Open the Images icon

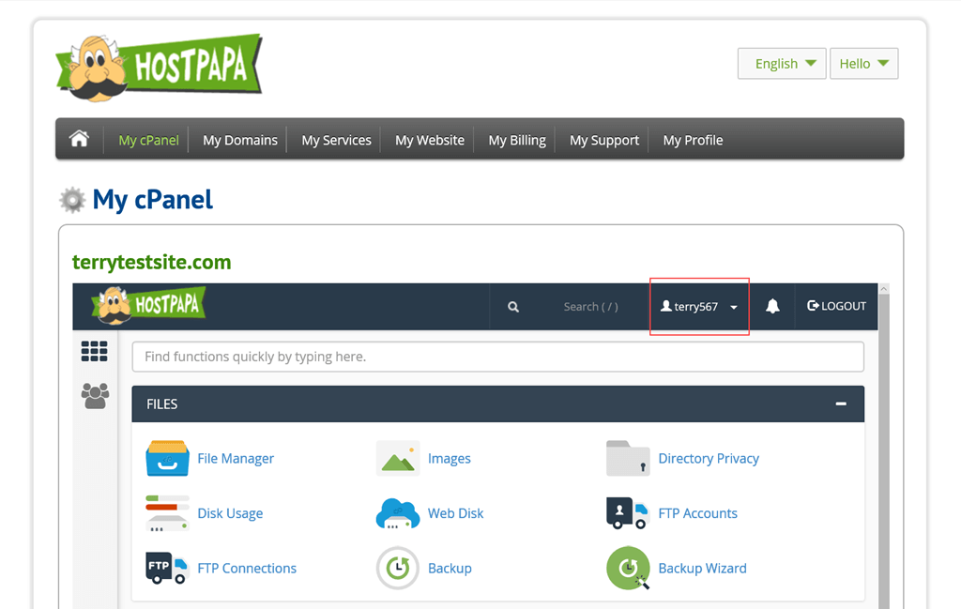pyautogui.click(x=398, y=458)
